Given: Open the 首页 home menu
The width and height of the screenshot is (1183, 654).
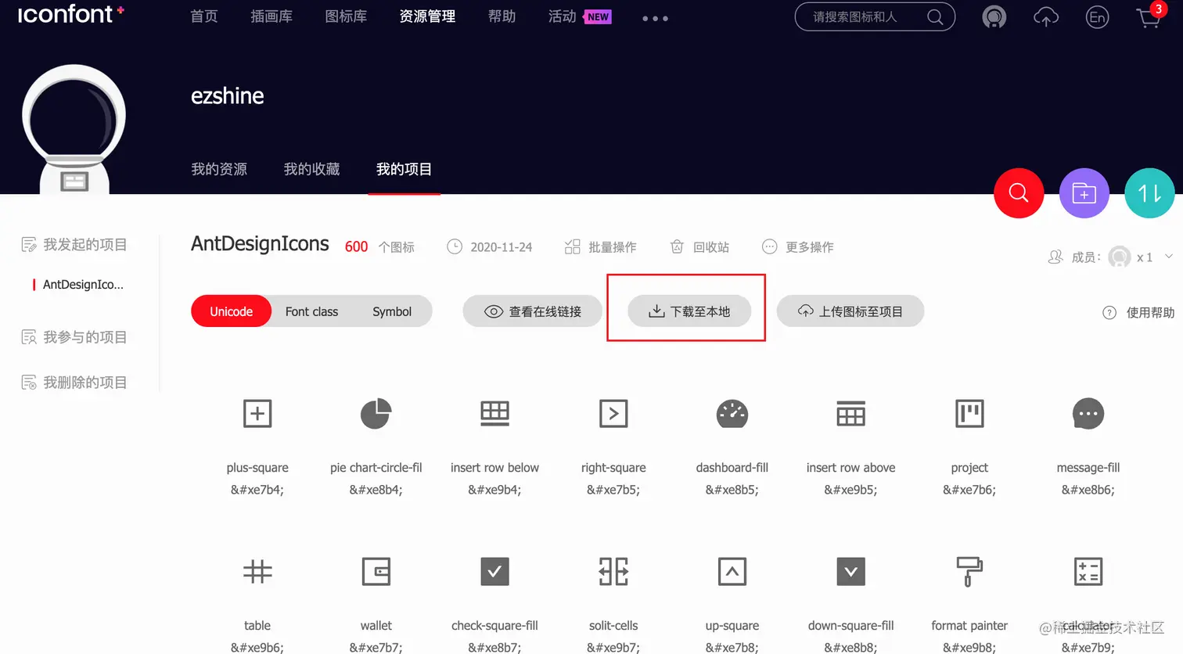Looking at the screenshot, I should coord(204,16).
